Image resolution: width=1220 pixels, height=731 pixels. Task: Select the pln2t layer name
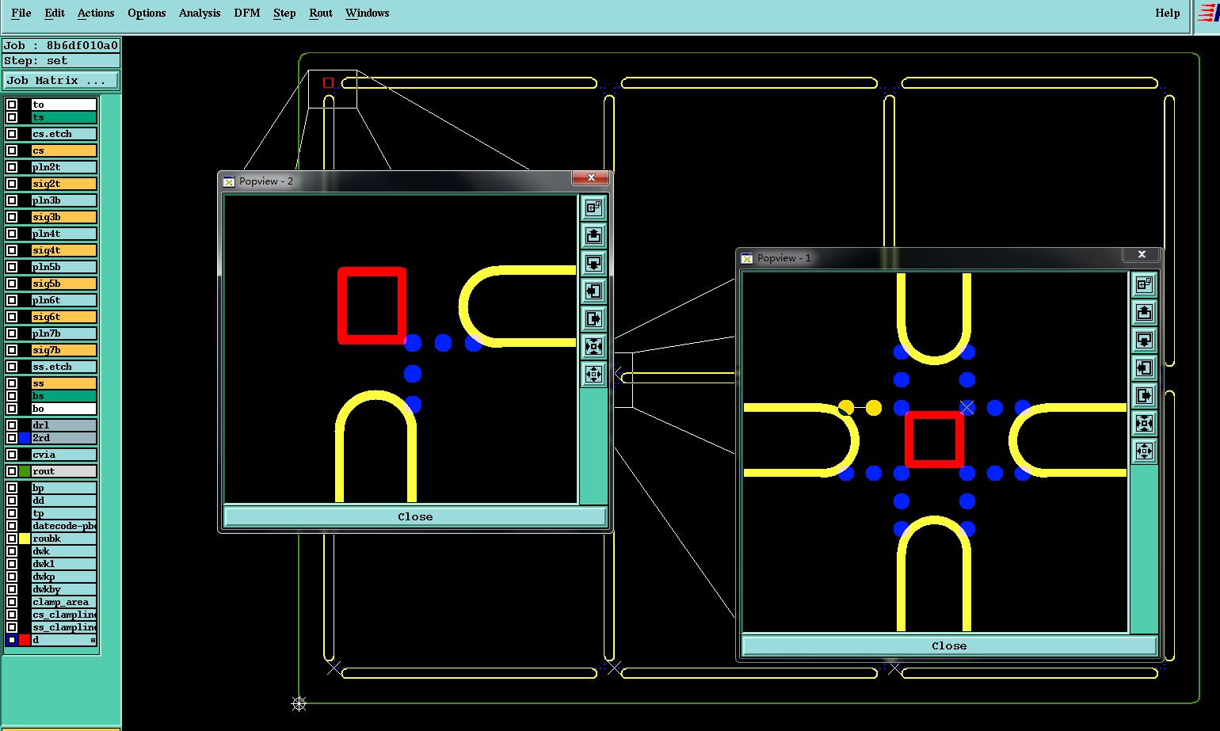[63, 167]
